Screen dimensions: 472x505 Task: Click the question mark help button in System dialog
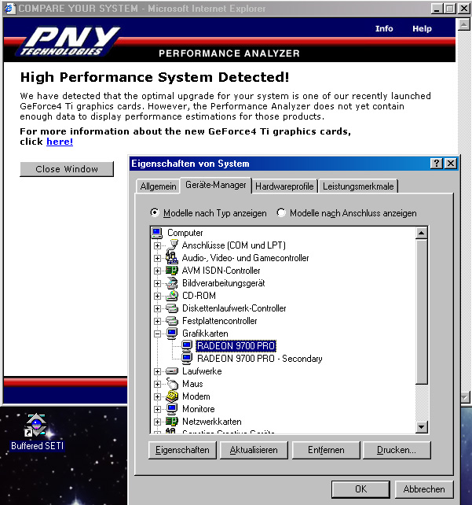coord(437,164)
